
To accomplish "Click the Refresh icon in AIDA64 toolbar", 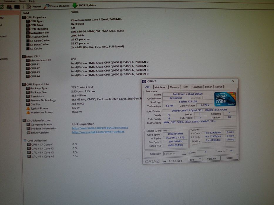I will (2, 7).
